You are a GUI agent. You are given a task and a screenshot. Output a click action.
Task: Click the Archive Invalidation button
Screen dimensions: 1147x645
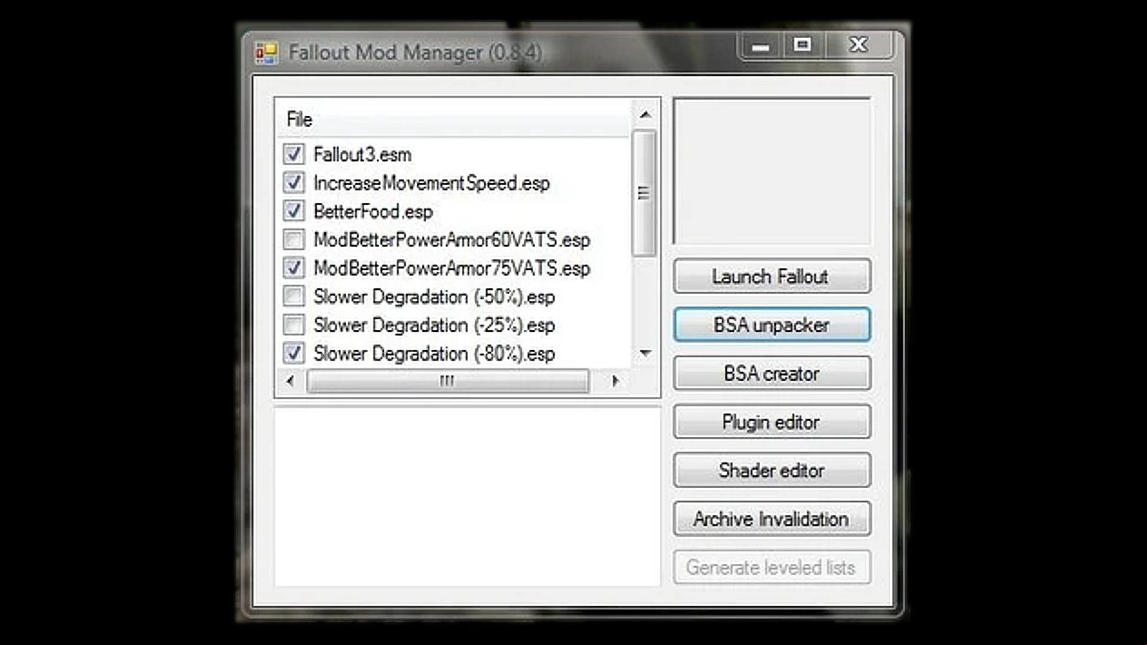coord(771,519)
